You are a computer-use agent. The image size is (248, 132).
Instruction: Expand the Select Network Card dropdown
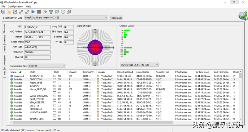point(106,18)
